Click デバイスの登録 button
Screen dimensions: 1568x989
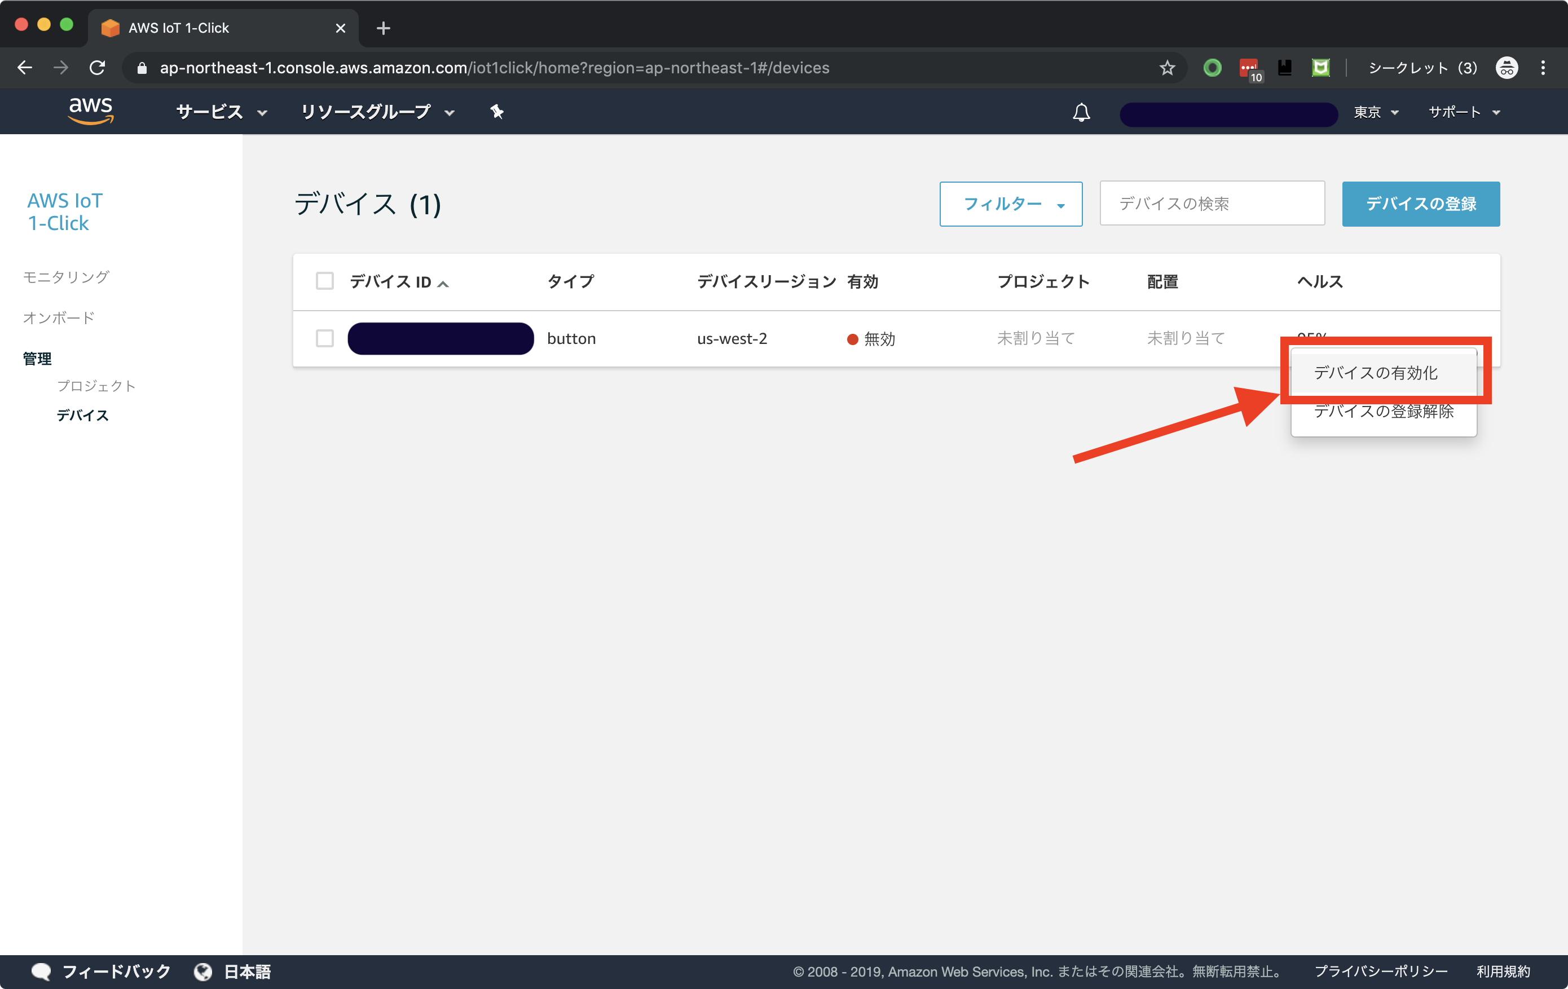1421,204
